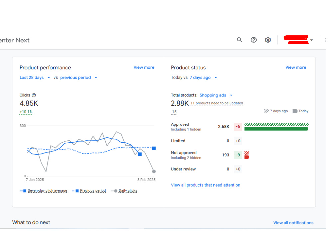Image resolution: width=333 pixels, height=249 pixels.
Task: Click the seven-day average square end marker
Action: (x=140, y=154)
